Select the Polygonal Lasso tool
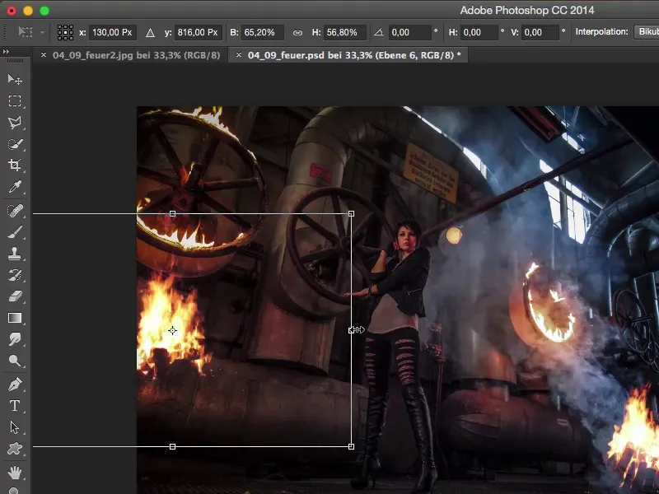Viewport: 659px width, 494px height. [15, 122]
